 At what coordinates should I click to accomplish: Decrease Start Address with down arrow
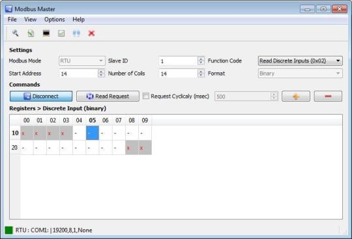pyautogui.click(x=101, y=76)
